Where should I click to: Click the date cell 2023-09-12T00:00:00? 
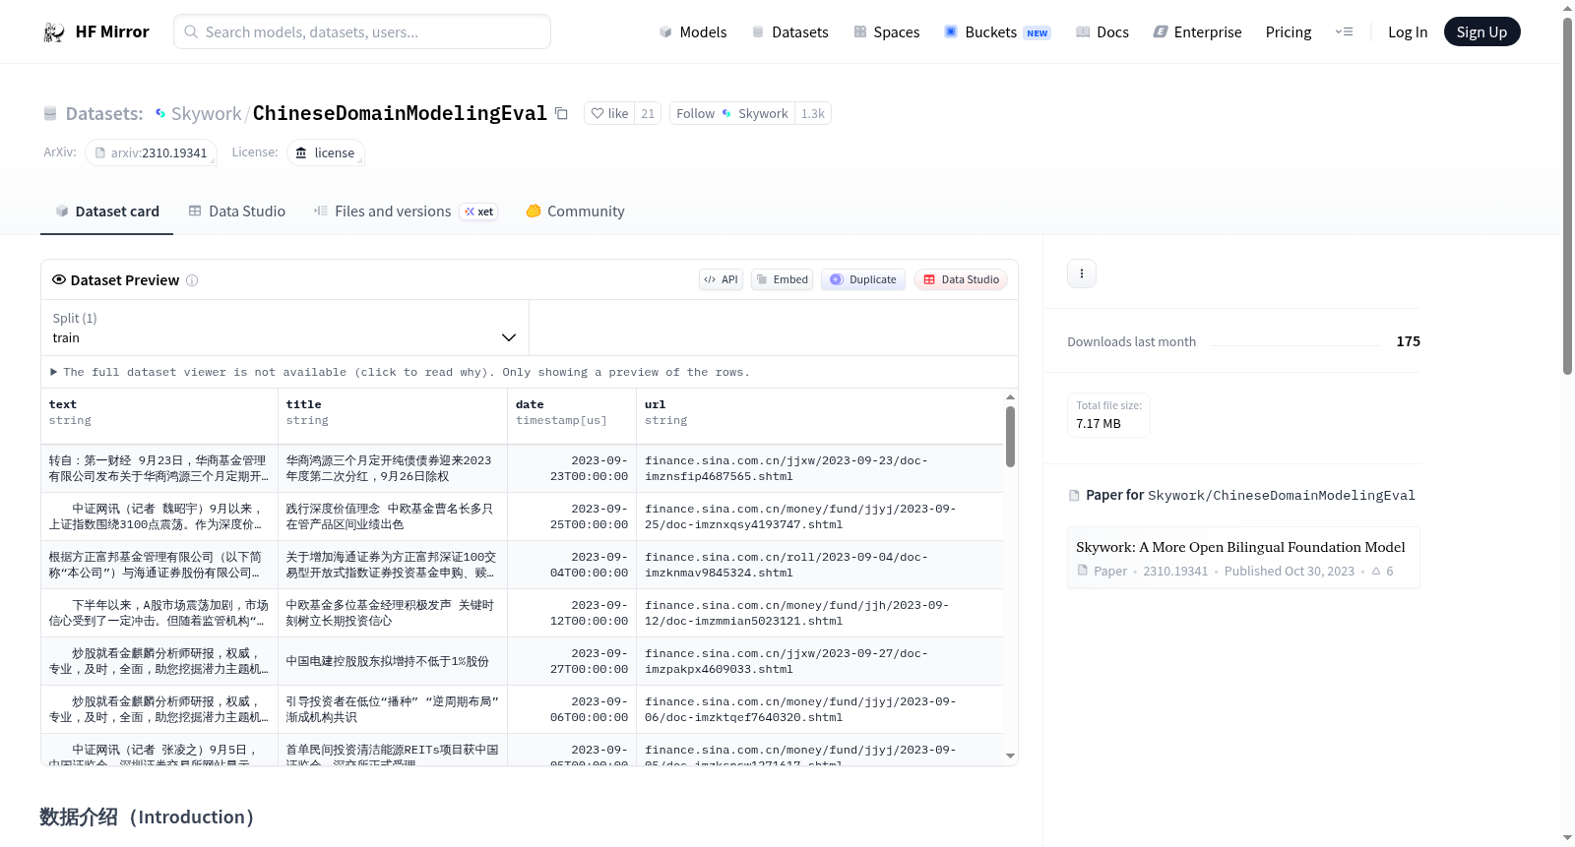(572, 613)
